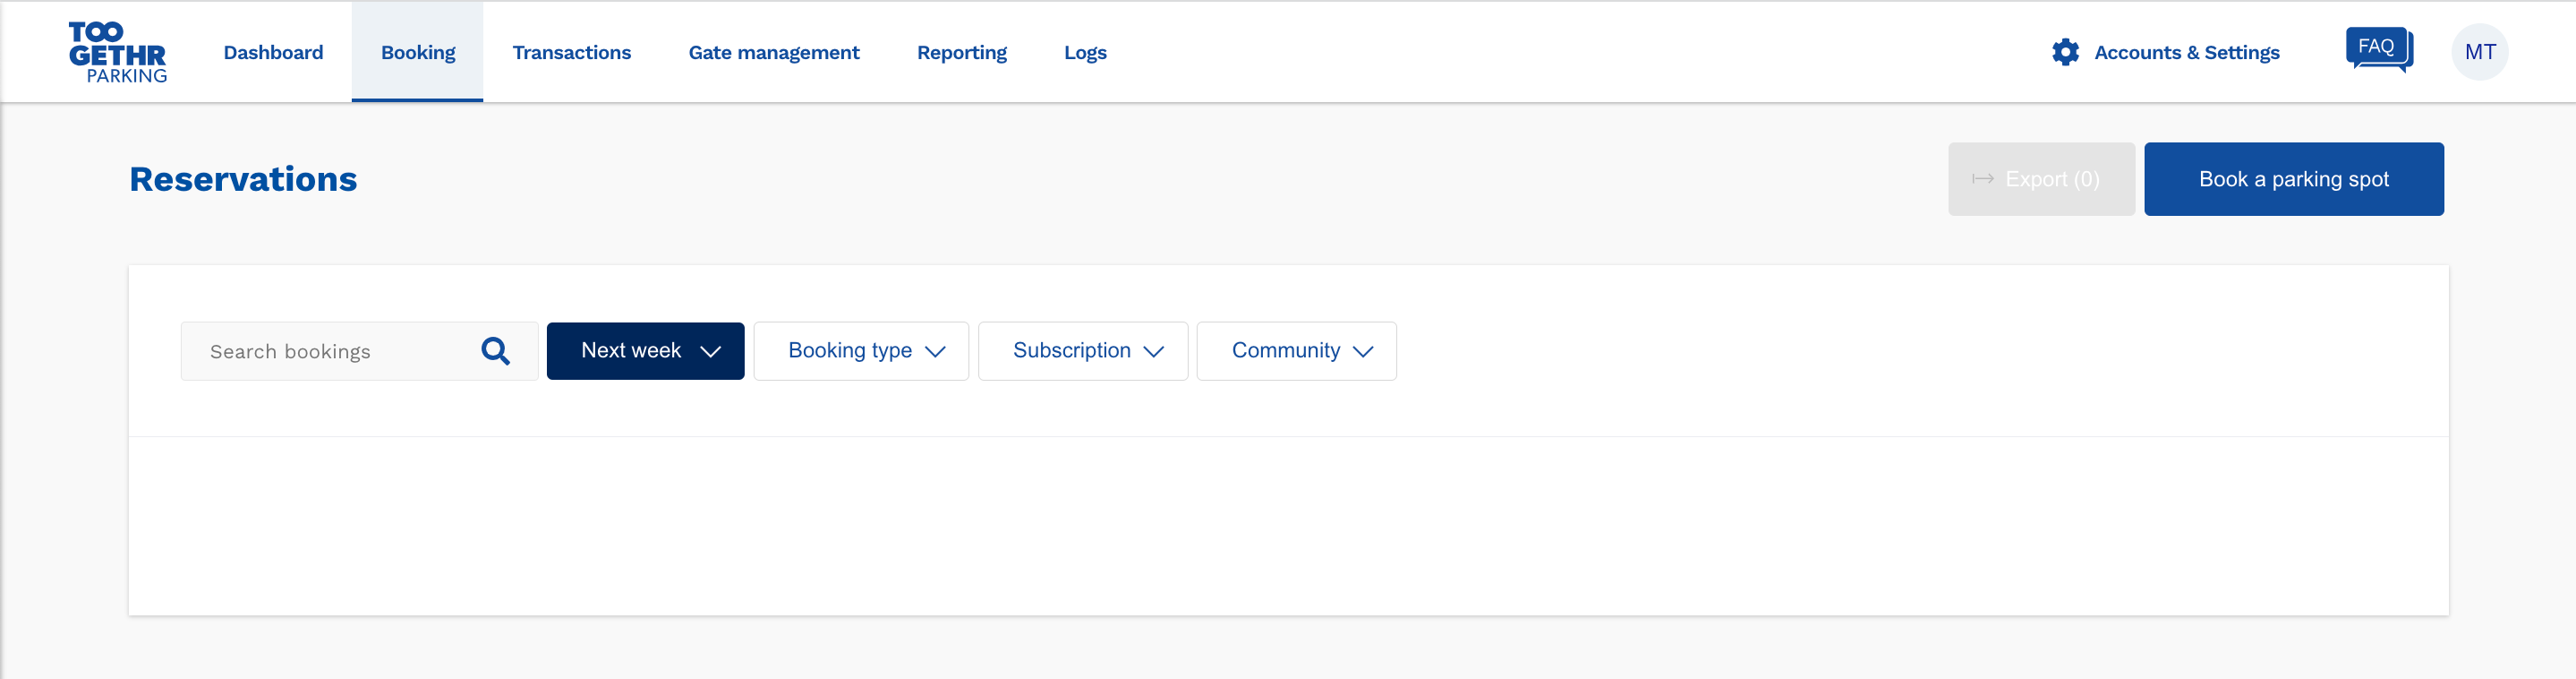This screenshot has height=679, width=2576.
Task: Open the Logs tab
Action: tap(1084, 52)
